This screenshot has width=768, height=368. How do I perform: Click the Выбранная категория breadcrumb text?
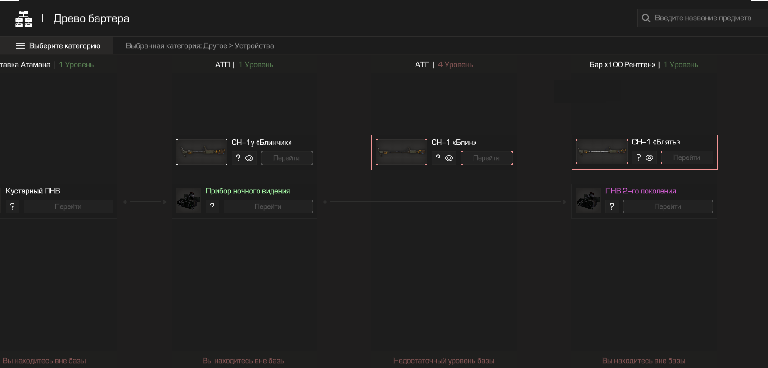(x=200, y=46)
